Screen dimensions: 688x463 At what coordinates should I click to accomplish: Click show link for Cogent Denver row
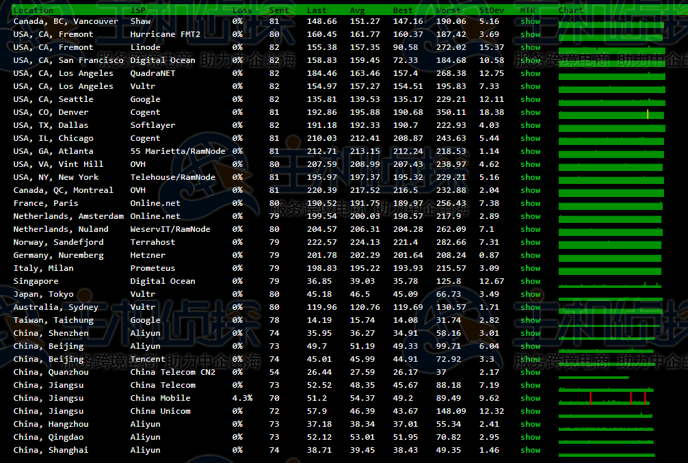(530, 112)
